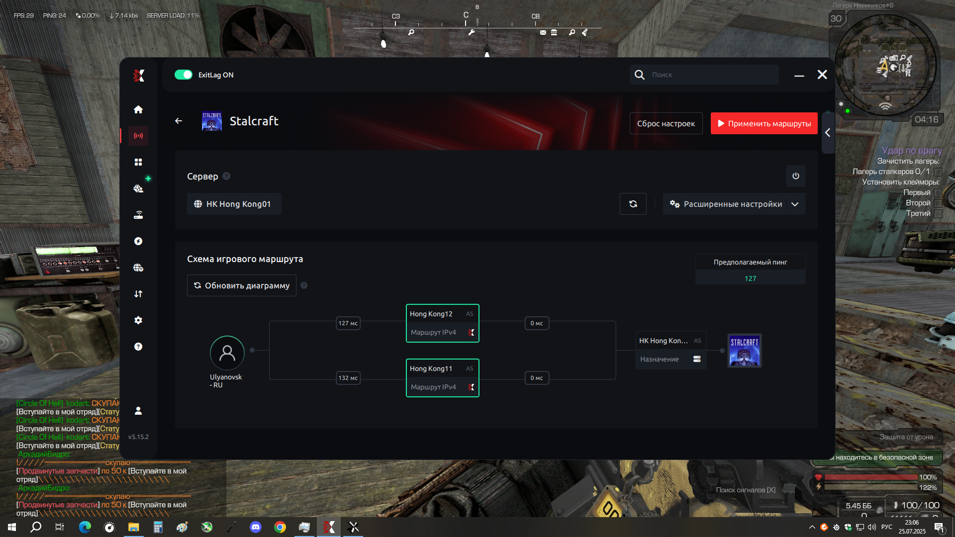Open Windows Security tray icon
The height and width of the screenshot is (537, 955).
click(848, 527)
